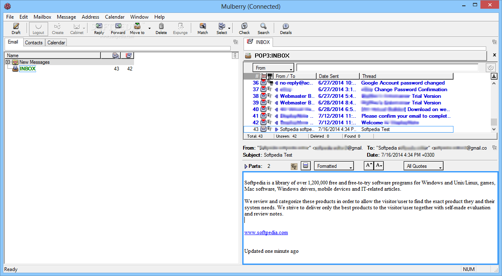Viewport: 502px width, 276px height.
Task: Click the unseen messages column header icon
Action: coord(129,55)
